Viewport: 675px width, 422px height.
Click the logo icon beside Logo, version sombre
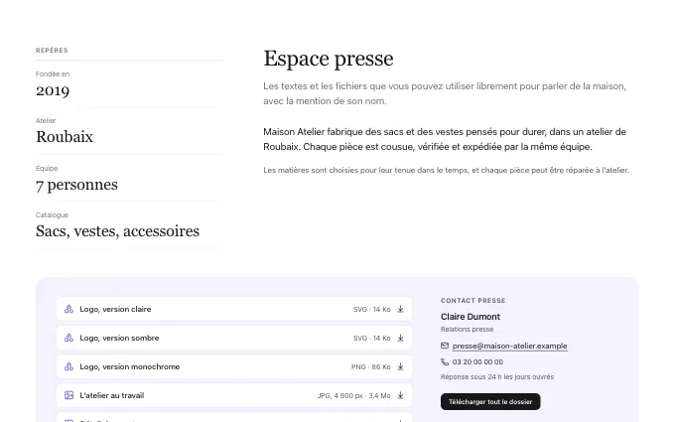point(68,338)
